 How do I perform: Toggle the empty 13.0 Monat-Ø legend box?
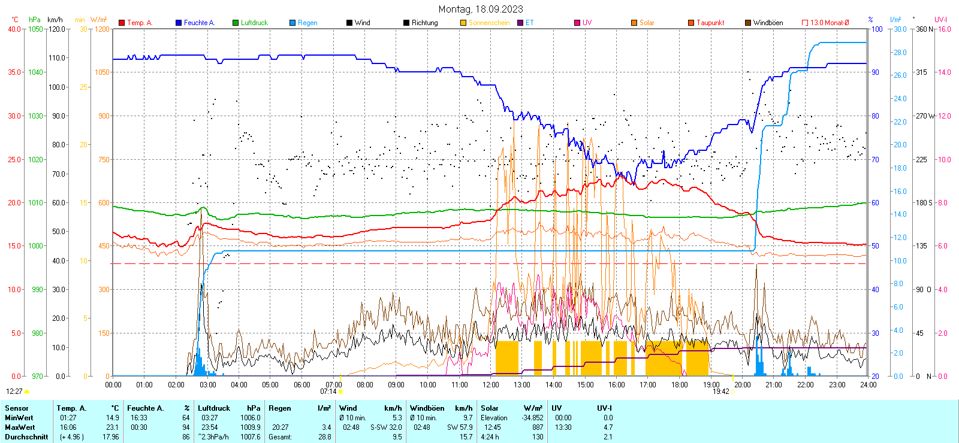click(x=805, y=23)
